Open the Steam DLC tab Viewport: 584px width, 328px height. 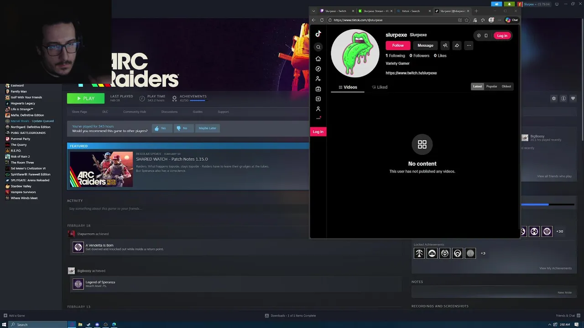105,112
